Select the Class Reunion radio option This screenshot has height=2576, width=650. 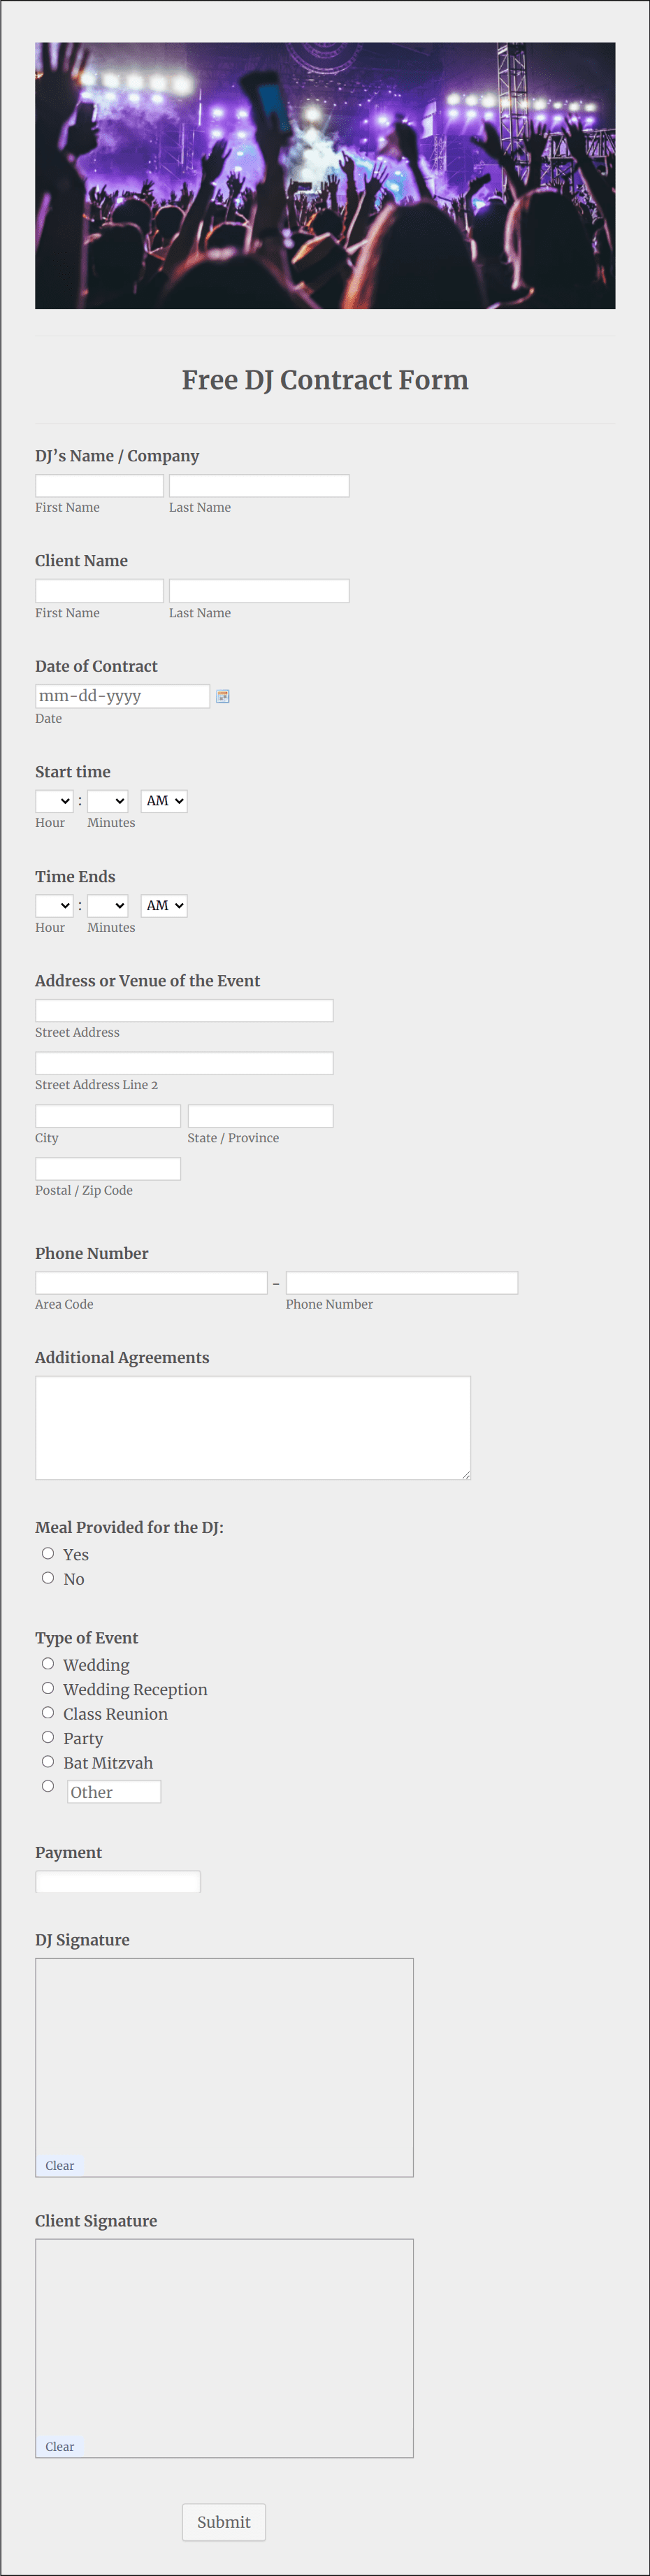48,1712
